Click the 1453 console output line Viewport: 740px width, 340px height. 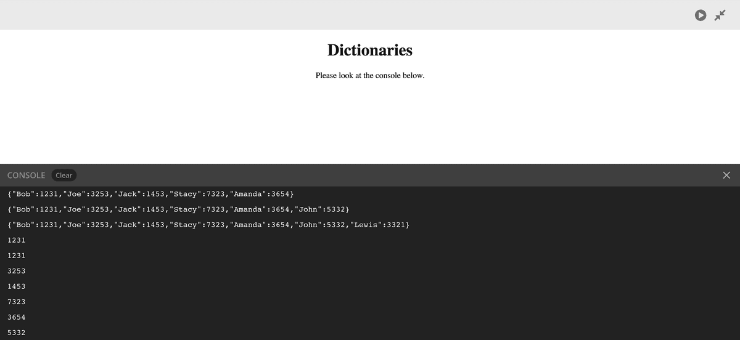tap(16, 286)
